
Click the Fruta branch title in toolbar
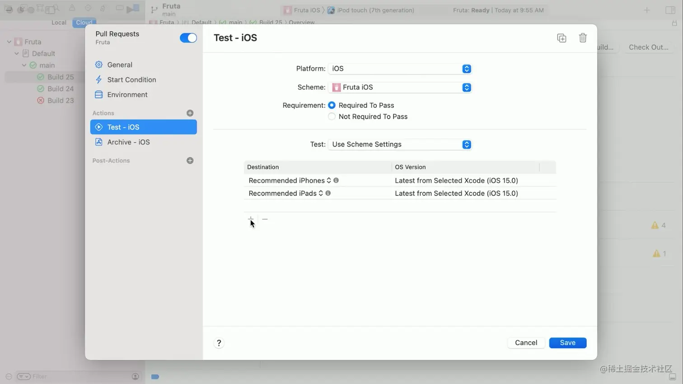pyautogui.click(x=171, y=6)
